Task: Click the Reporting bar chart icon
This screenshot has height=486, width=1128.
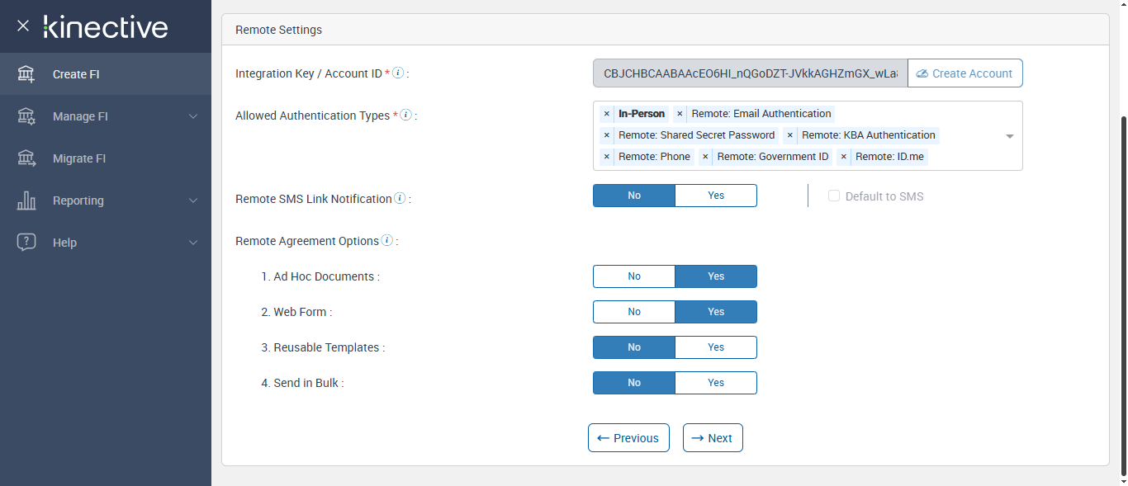Action: pos(26,201)
